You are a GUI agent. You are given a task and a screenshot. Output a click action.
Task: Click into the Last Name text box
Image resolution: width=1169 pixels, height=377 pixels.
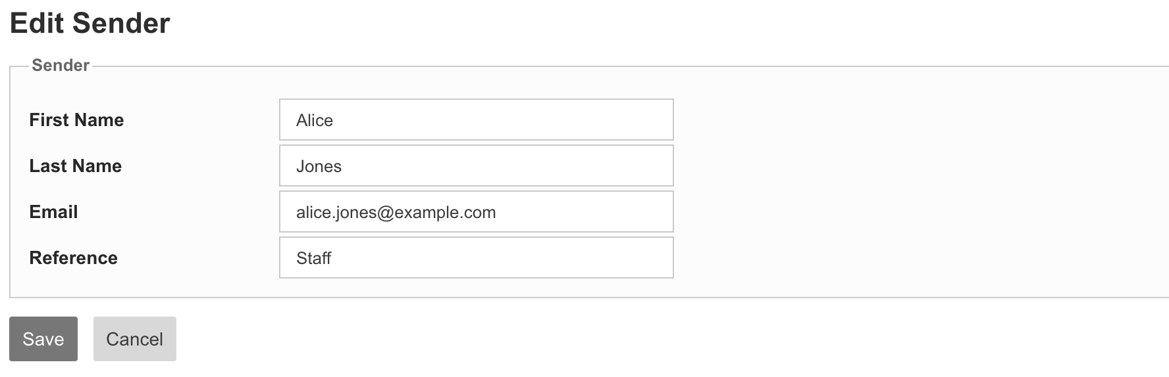(476, 166)
